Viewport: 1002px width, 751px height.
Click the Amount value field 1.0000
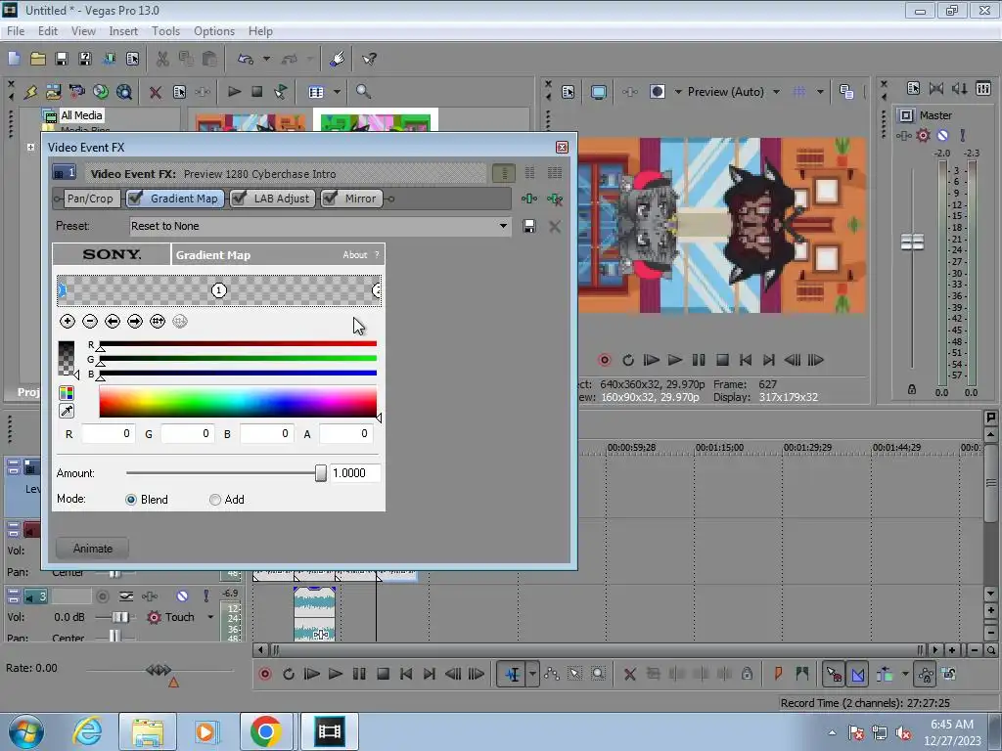coord(354,473)
